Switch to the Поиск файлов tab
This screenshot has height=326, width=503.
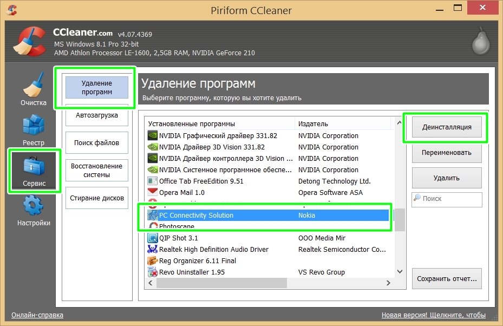click(x=97, y=143)
